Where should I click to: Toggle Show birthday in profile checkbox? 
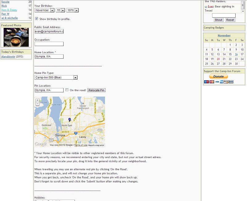[36, 19]
